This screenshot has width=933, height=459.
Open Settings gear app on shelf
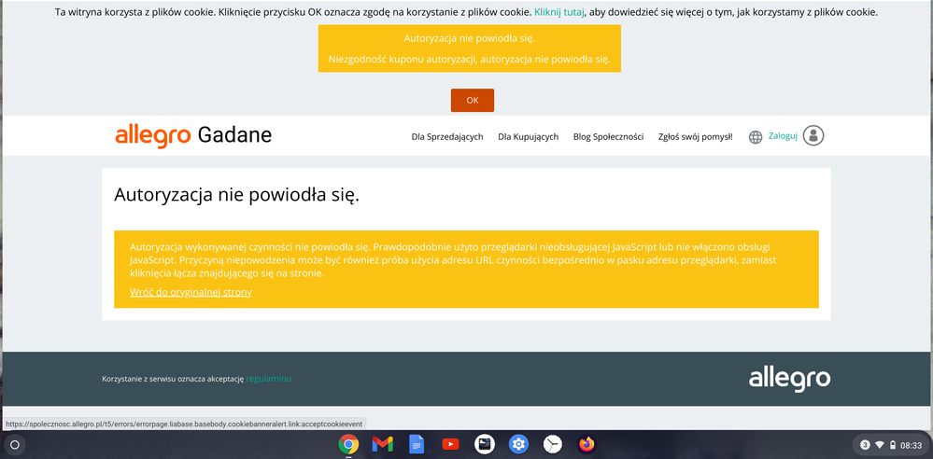click(518, 445)
